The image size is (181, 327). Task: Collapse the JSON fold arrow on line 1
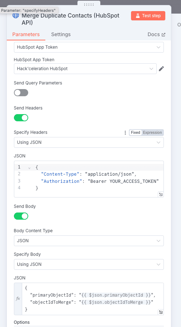coord(29,168)
